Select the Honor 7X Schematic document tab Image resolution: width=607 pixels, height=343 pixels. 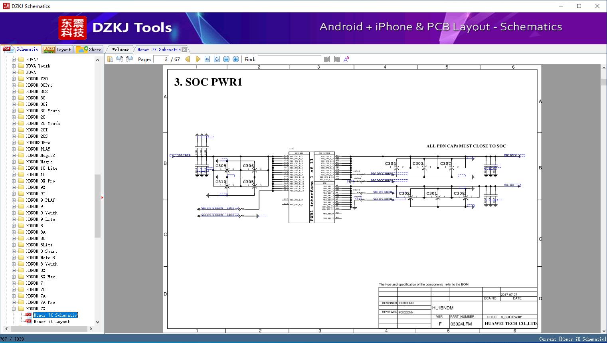(159, 50)
